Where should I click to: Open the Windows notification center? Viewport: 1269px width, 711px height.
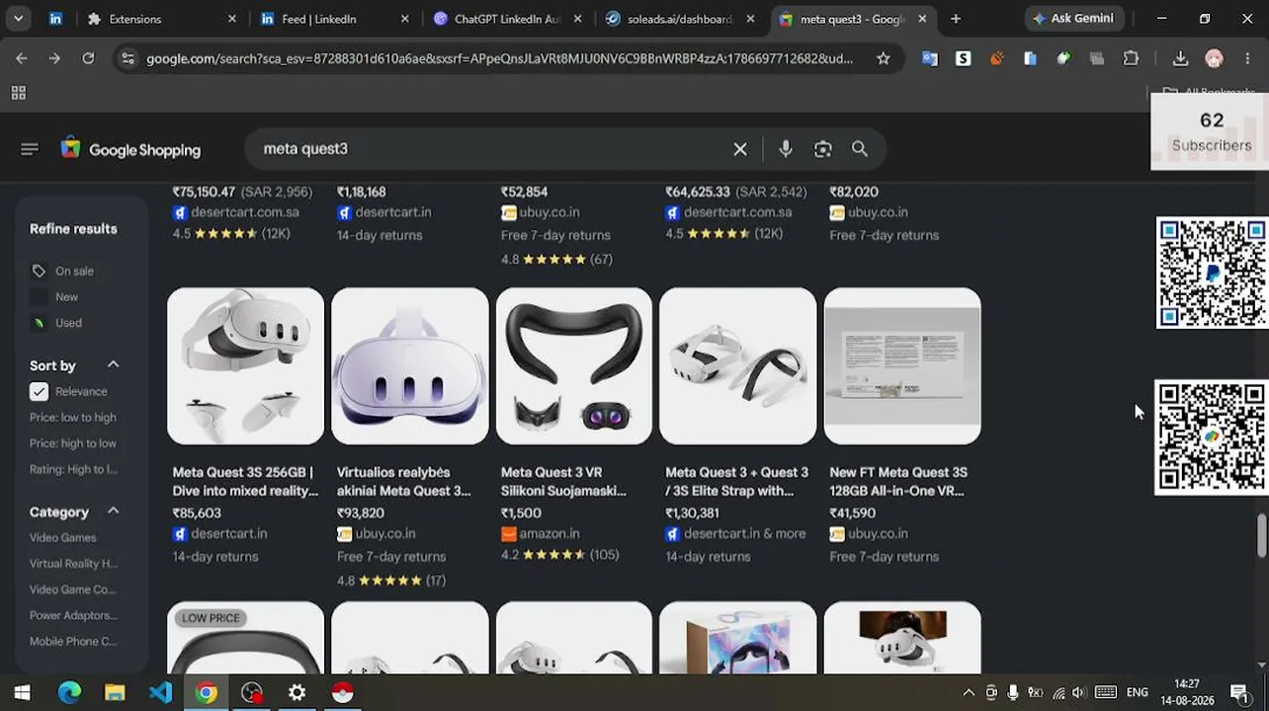click(1238, 692)
